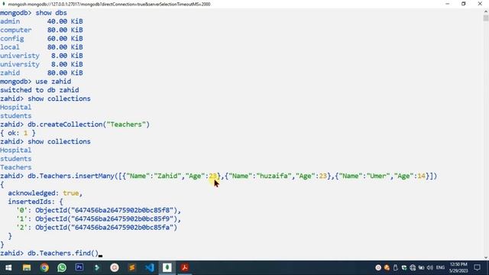Open the USB safely remove hardware icon
489x275 pixels.
point(396,267)
